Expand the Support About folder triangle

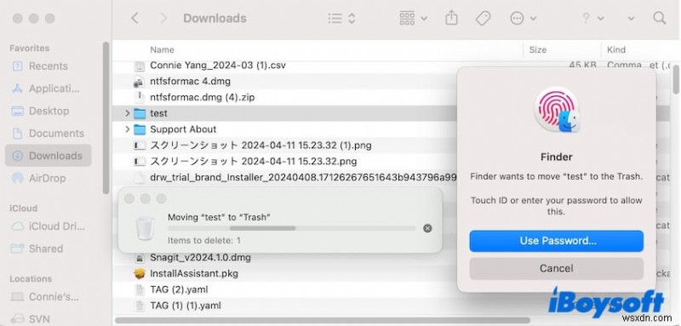click(x=127, y=129)
